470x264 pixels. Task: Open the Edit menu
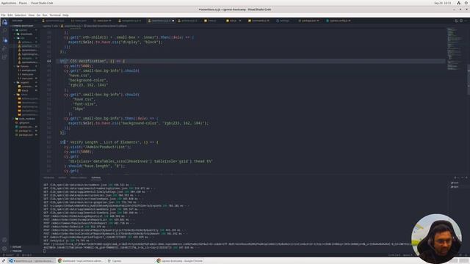tap(10, 15)
